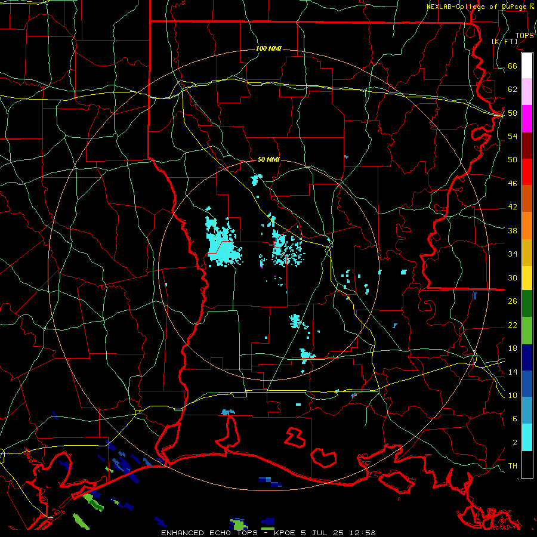Click the '58' legend value
Viewport: 537px width, 537px height.
[x=513, y=113]
